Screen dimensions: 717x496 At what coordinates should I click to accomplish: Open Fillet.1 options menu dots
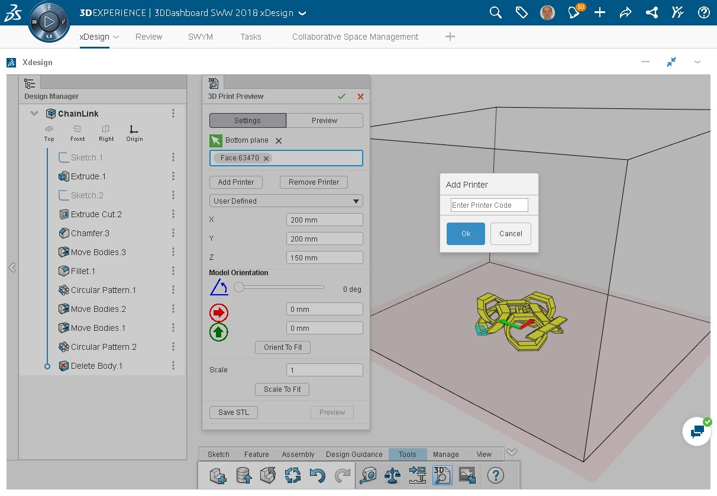[173, 271]
